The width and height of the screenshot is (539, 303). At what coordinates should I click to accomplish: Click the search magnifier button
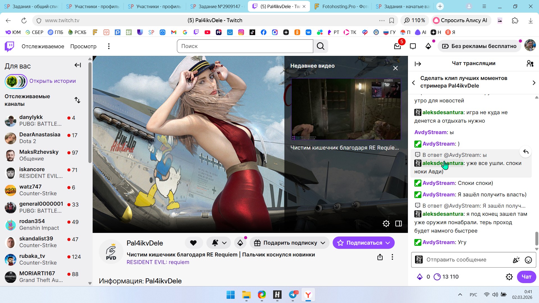(x=321, y=46)
